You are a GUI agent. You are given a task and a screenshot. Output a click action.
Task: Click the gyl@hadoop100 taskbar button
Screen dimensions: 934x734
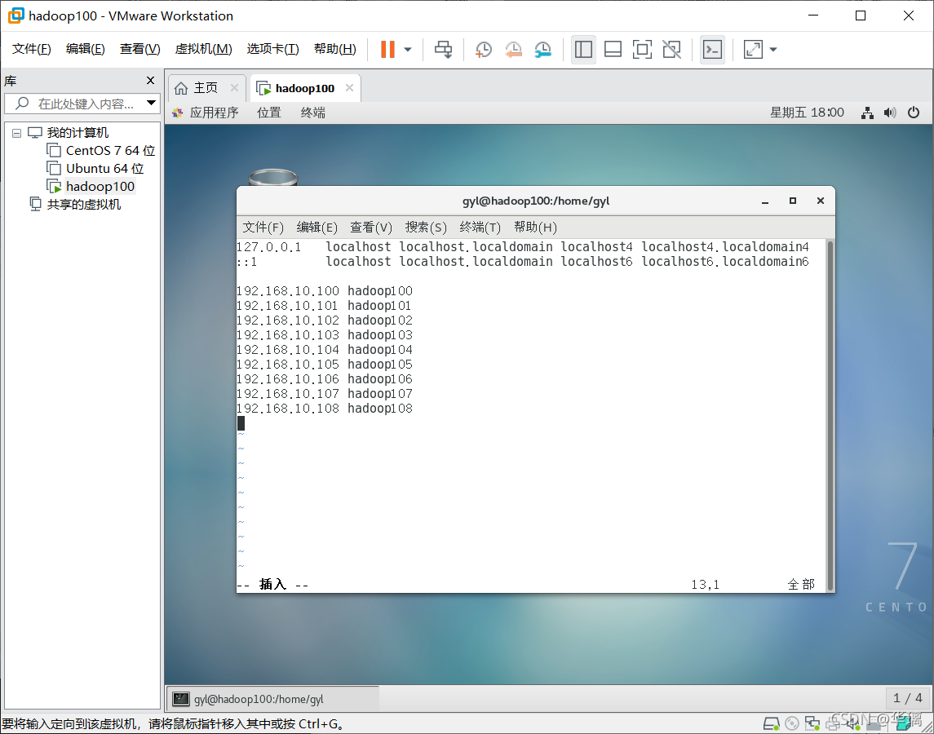click(x=272, y=699)
